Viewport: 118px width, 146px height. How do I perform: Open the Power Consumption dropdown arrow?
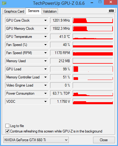point(45,93)
